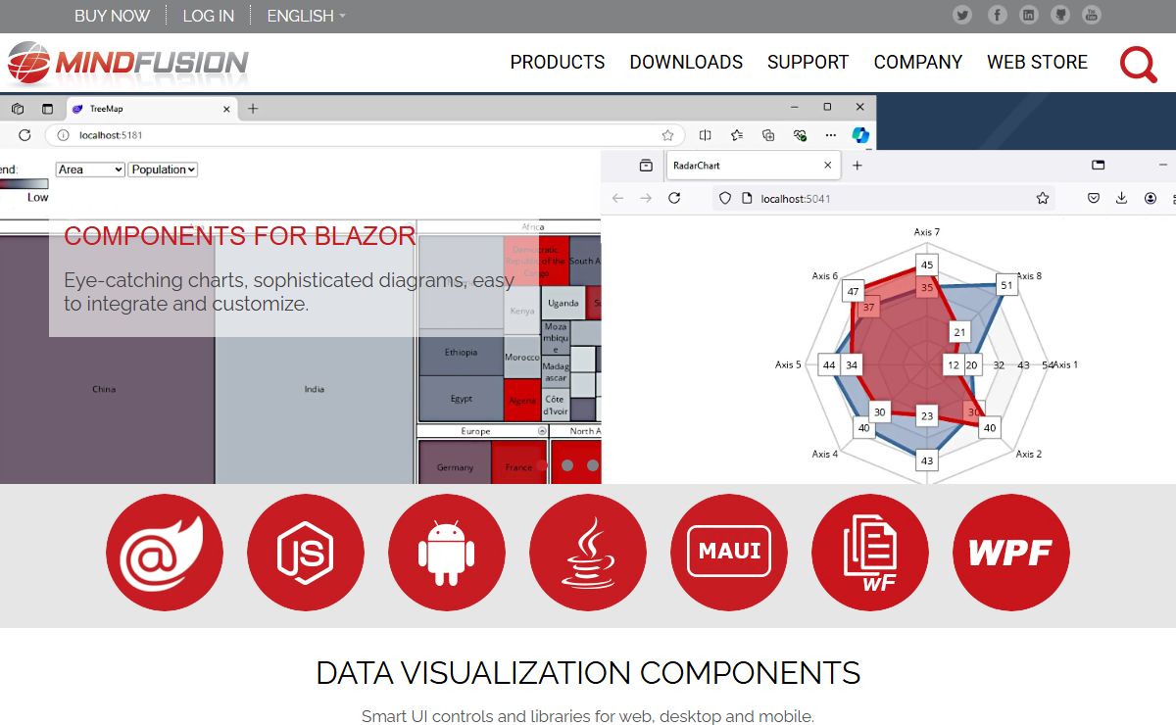Image resolution: width=1176 pixels, height=725 pixels.
Task: Click the back arrow in RadarChart browser
Action: click(617, 198)
